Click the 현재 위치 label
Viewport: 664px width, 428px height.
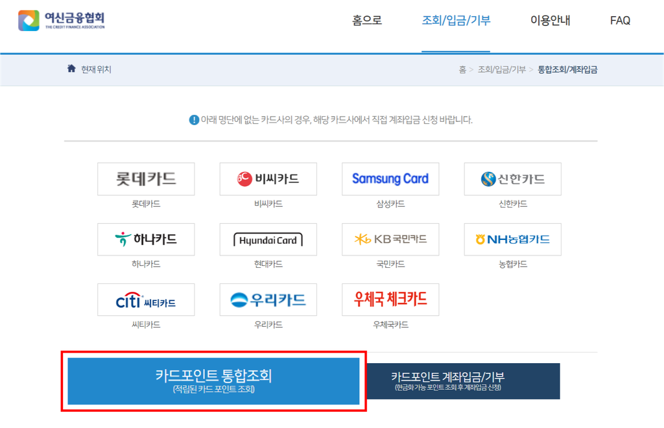point(96,69)
